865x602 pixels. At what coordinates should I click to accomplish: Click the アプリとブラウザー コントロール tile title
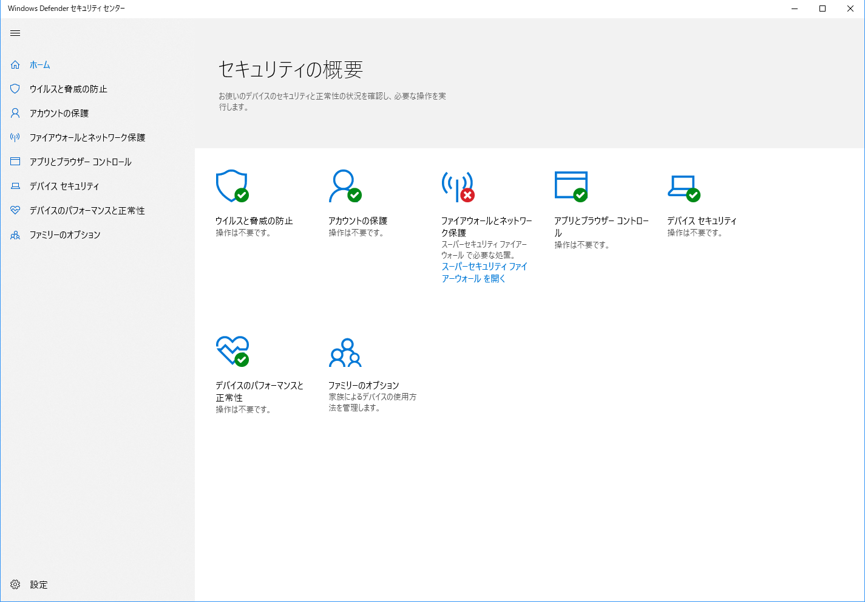pos(602,227)
